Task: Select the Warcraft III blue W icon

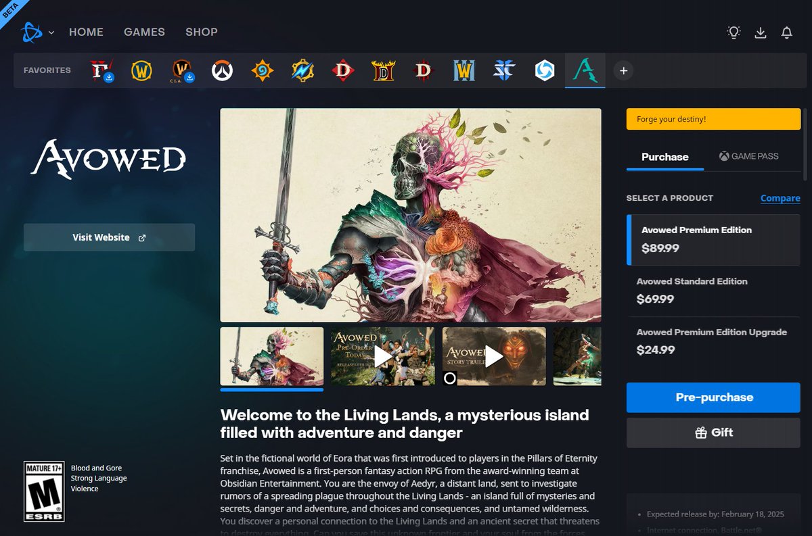Action: (x=465, y=70)
